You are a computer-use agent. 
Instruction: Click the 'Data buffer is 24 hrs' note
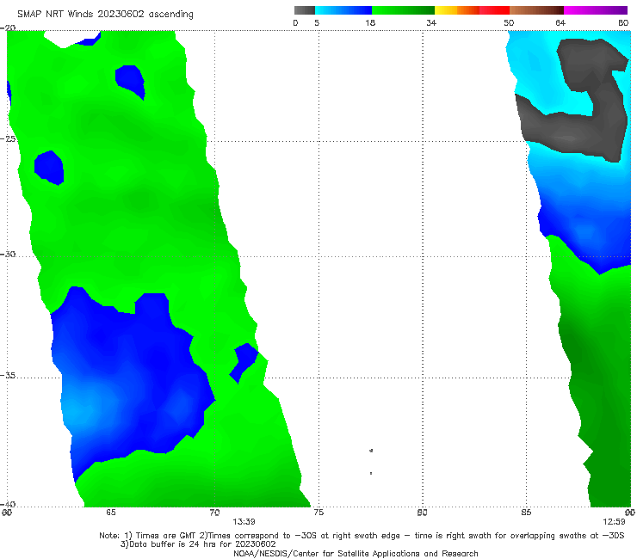tap(198, 544)
